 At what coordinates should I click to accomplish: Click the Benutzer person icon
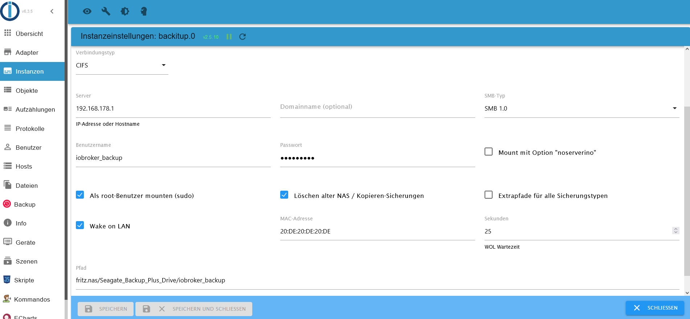pyautogui.click(x=8, y=147)
